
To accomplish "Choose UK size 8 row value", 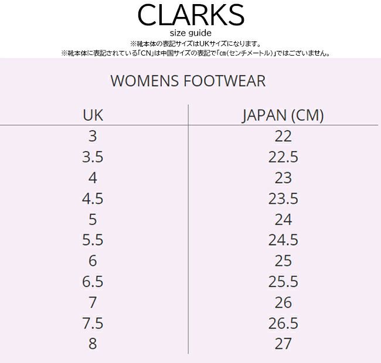I will (x=93, y=344).
